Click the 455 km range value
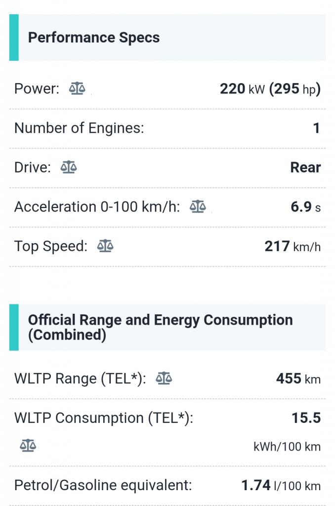Screen dimensions: 335x506 point(298,379)
